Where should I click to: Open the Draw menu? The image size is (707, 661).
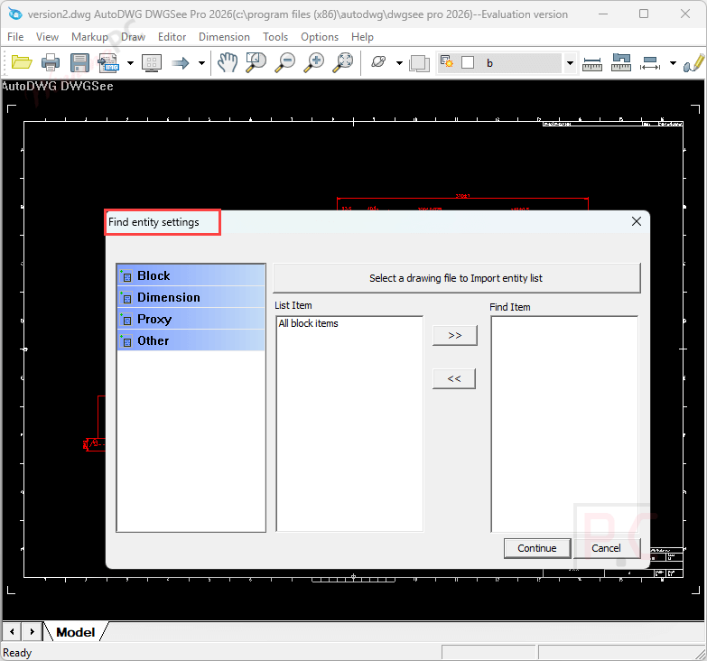pyautogui.click(x=133, y=37)
